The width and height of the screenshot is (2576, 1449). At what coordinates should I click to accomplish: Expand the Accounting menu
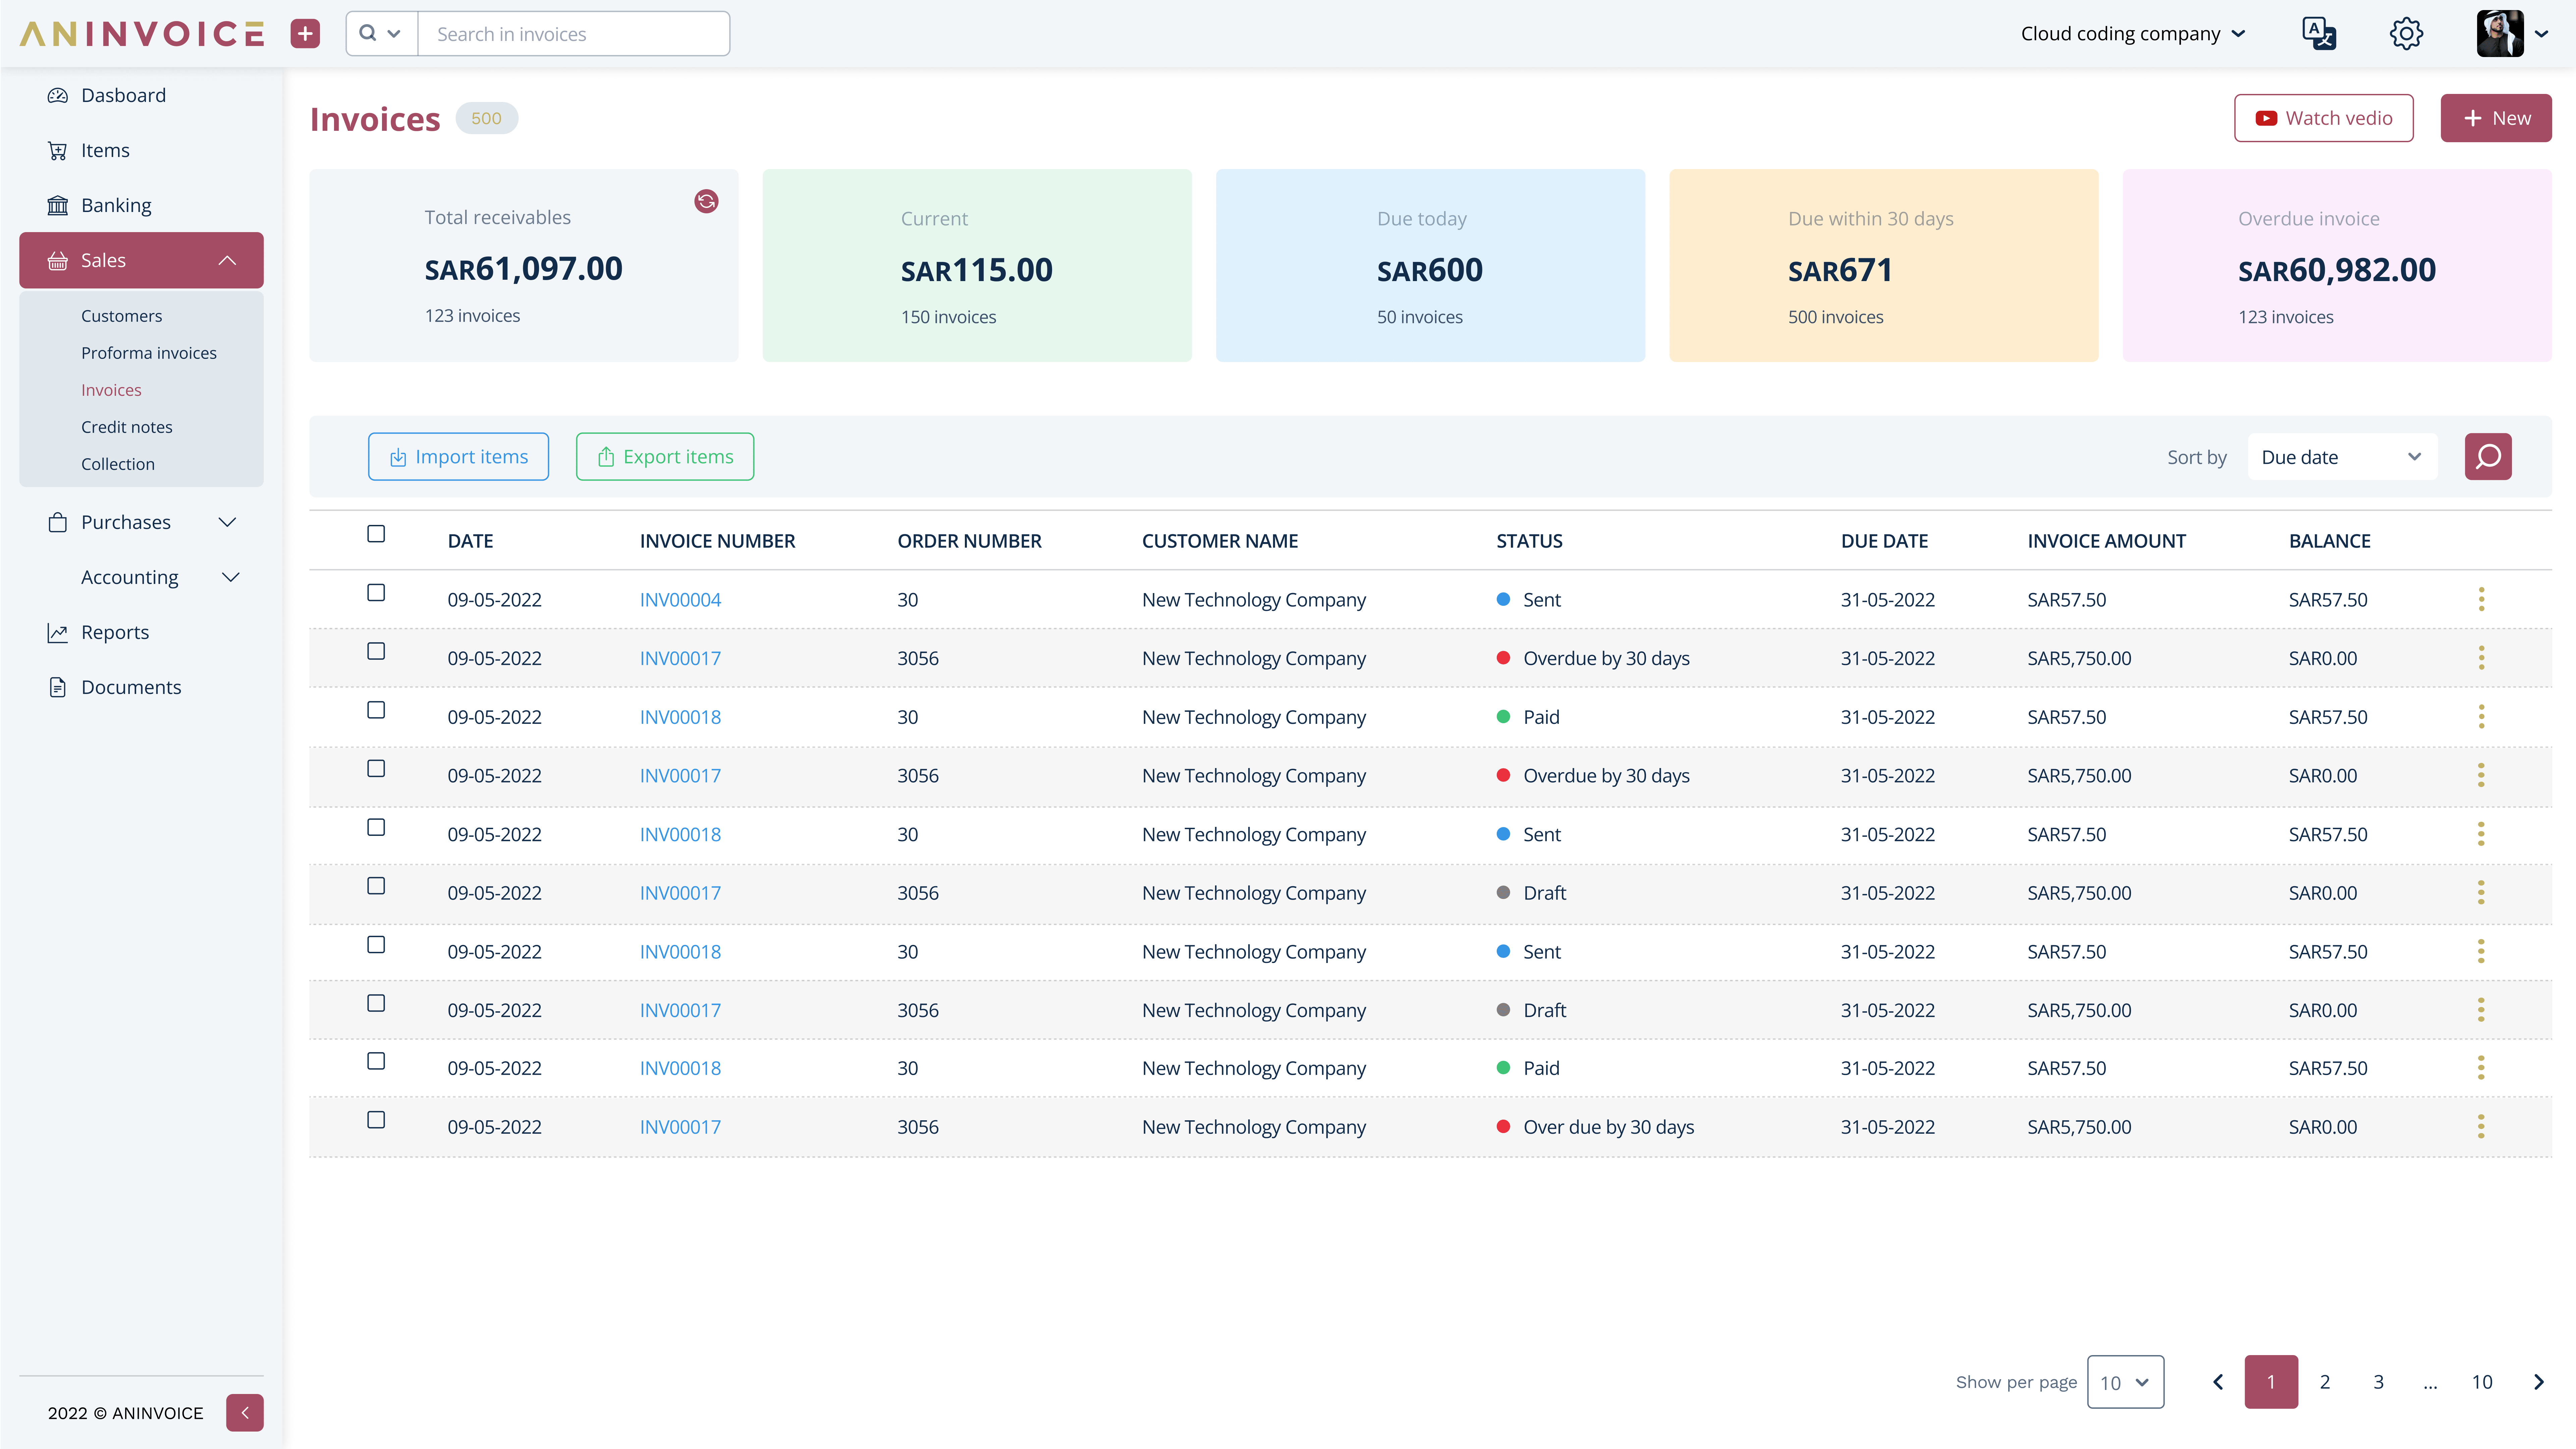click(x=230, y=577)
